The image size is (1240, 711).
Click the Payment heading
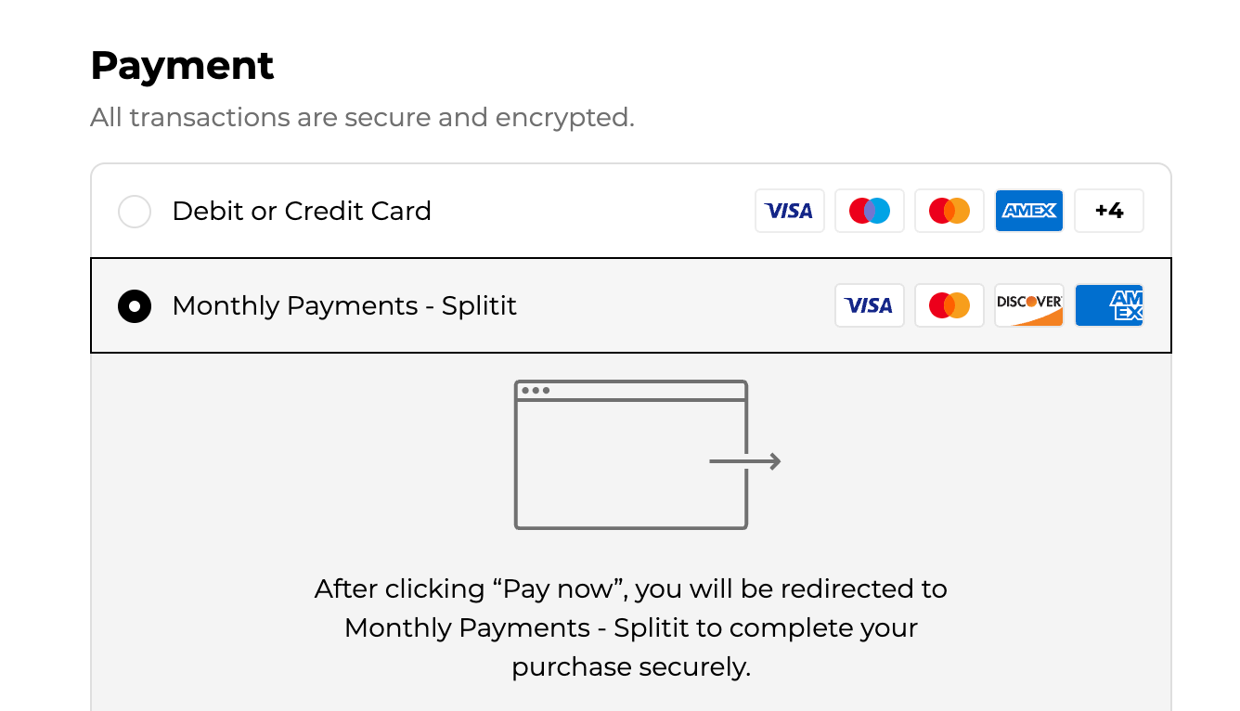[x=182, y=66]
